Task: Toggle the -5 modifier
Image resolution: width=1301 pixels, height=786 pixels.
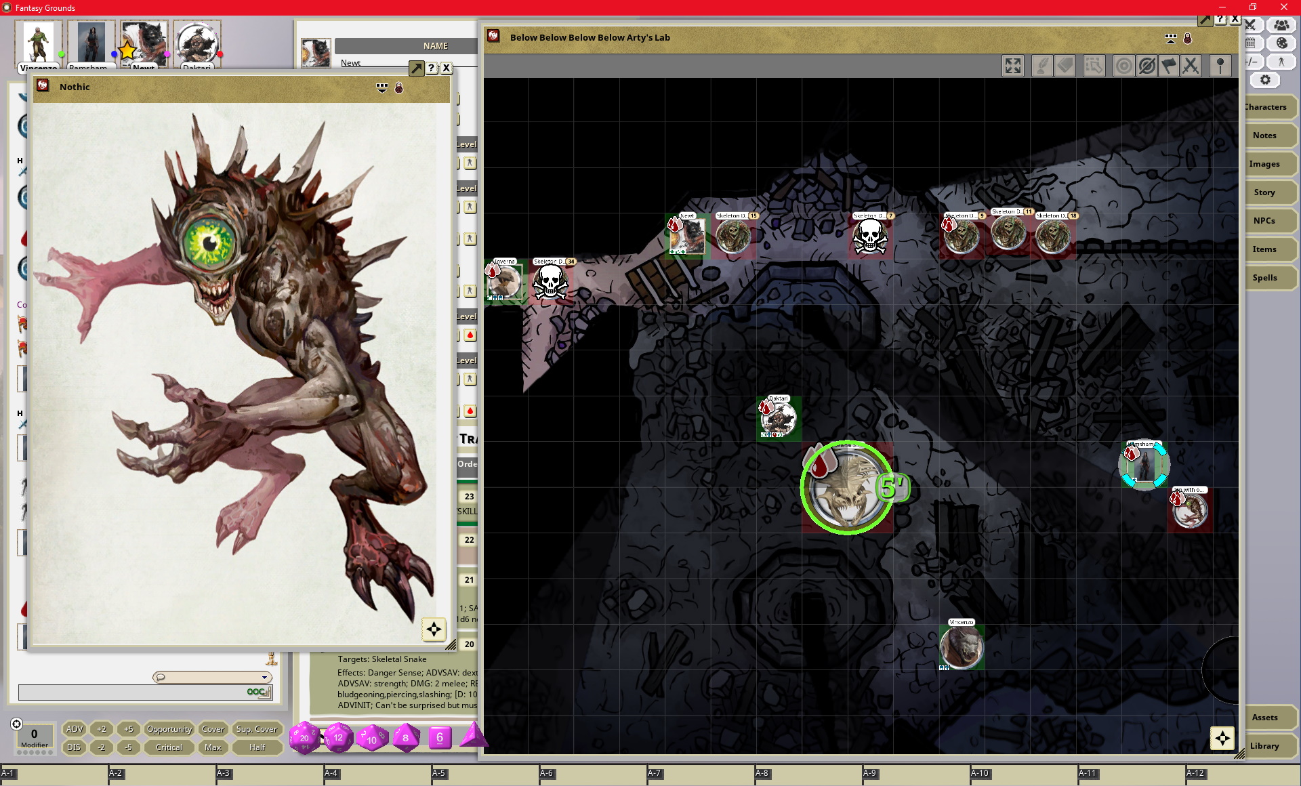Action: click(x=129, y=747)
